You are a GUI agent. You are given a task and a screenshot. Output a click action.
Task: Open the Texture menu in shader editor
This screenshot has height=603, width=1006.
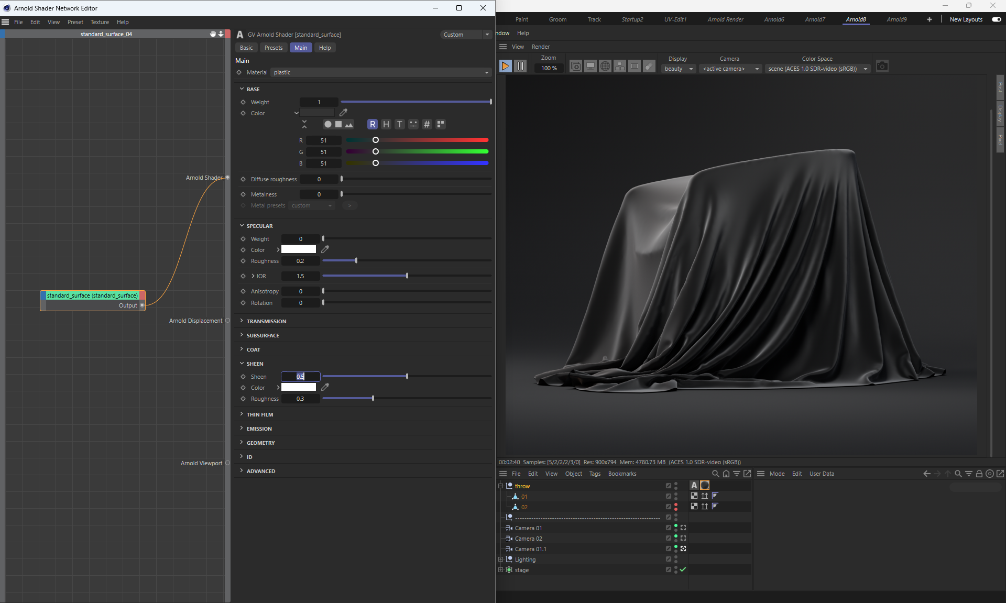[100, 22]
